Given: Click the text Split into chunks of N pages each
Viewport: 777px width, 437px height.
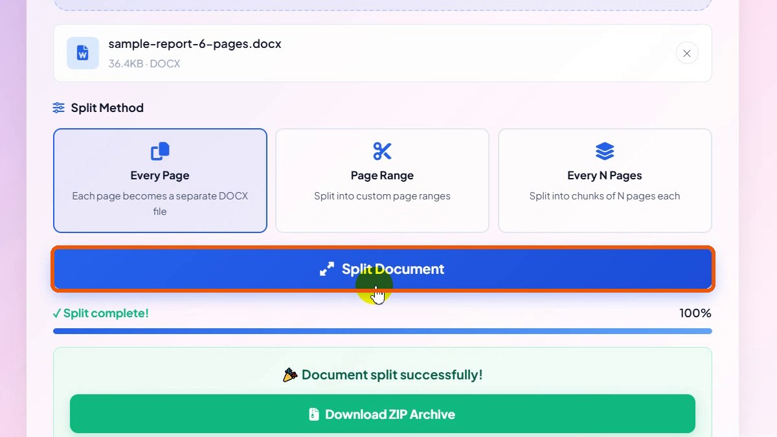Looking at the screenshot, I should [x=605, y=196].
